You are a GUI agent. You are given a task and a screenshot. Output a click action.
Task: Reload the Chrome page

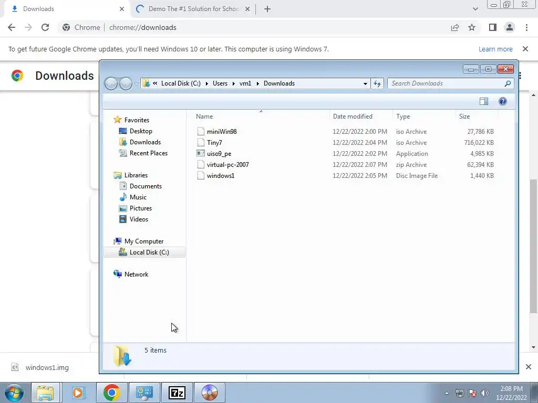(45, 27)
